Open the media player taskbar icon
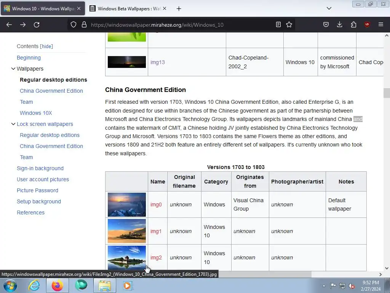 click(x=128, y=285)
